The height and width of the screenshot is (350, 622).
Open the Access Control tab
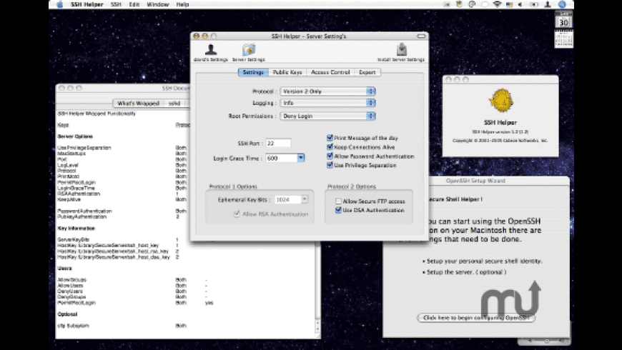[330, 72]
